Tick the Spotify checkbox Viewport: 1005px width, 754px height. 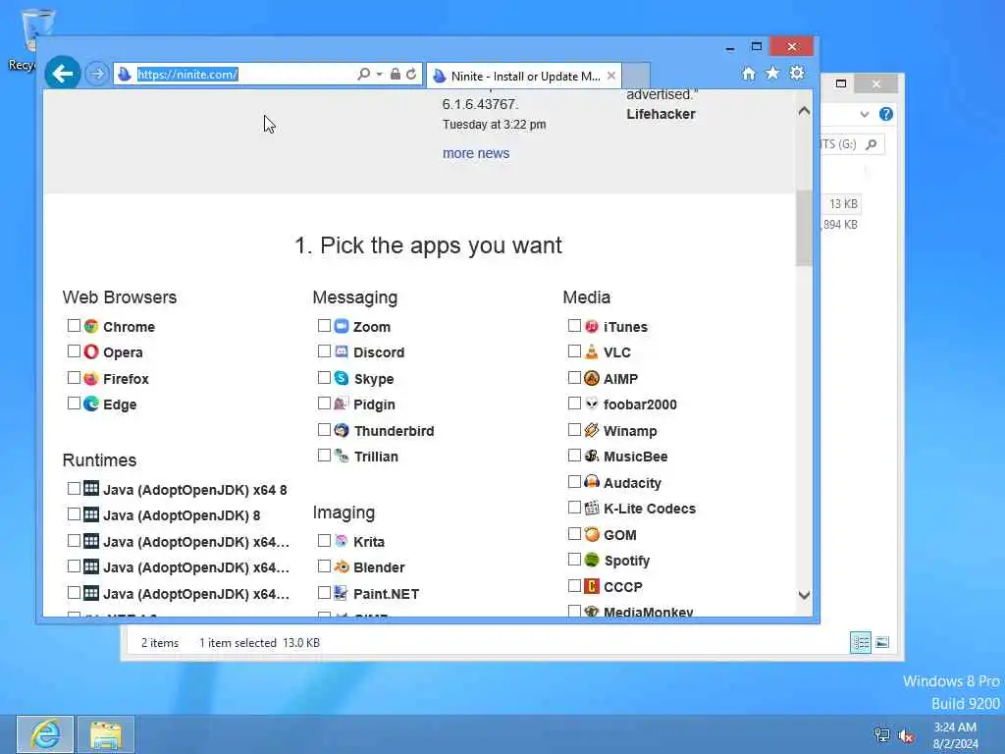tap(574, 559)
